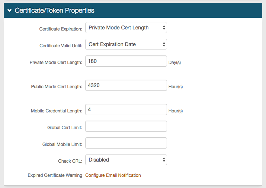Click the "Expired Certificate Warning" text label
Viewport: 266px width, 188px height.
[x=55, y=175]
